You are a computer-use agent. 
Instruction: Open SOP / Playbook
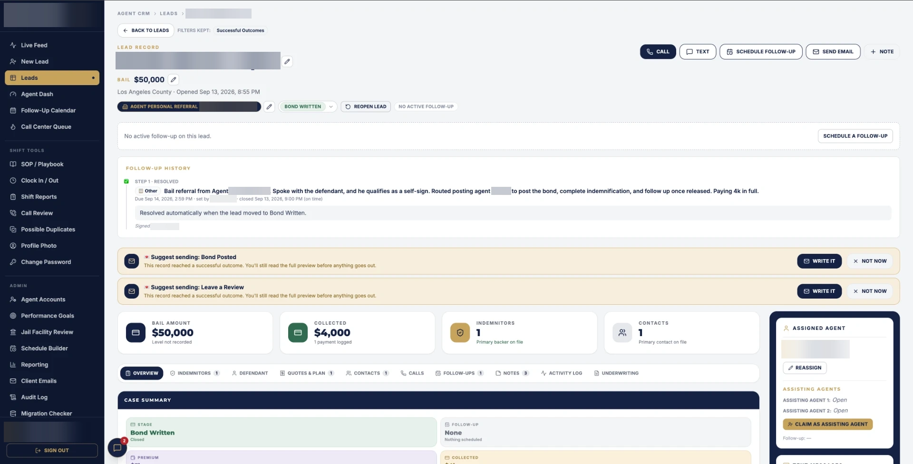click(x=52, y=164)
